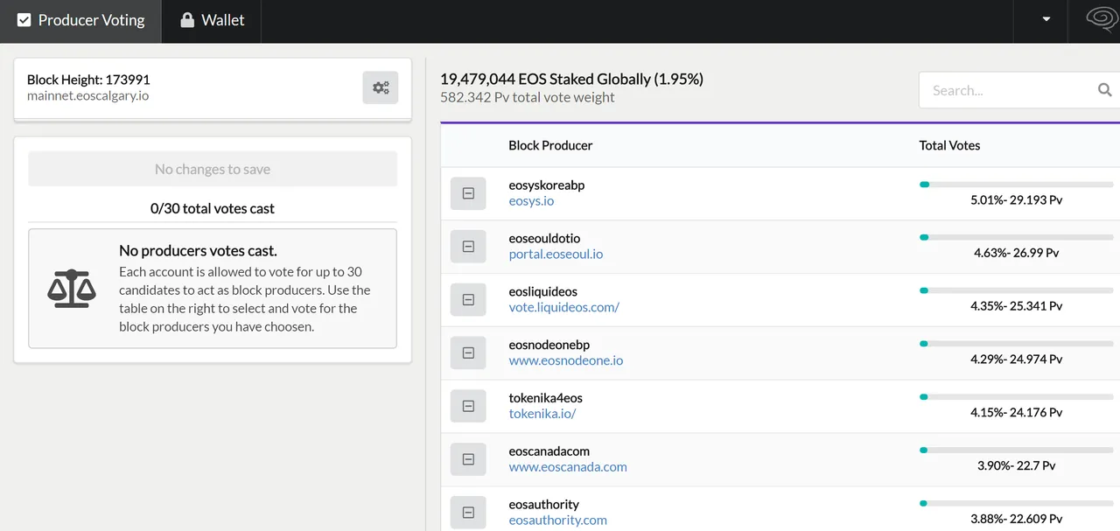
Task: Toggle vote box for tokenika4eos
Action: point(468,406)
